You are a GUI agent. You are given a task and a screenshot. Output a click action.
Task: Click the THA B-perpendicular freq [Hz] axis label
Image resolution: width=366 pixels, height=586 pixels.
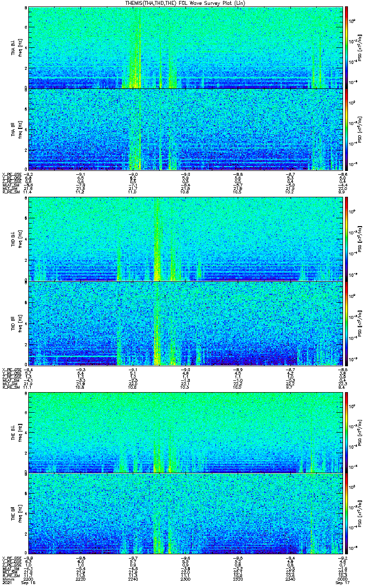[20, 47]
